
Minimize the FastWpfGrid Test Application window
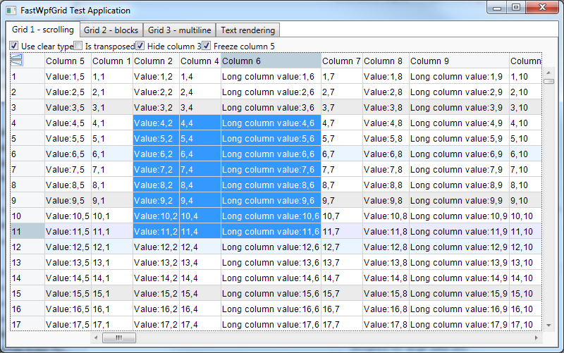tap(498, 8)
